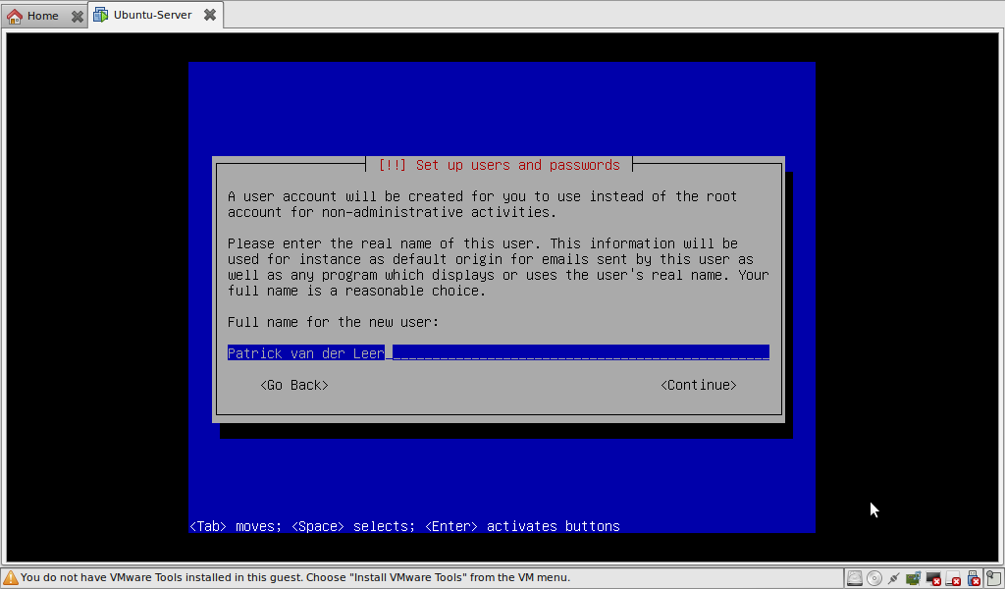
Task: Click the disconnected display device icon
Action: (933, 578)
